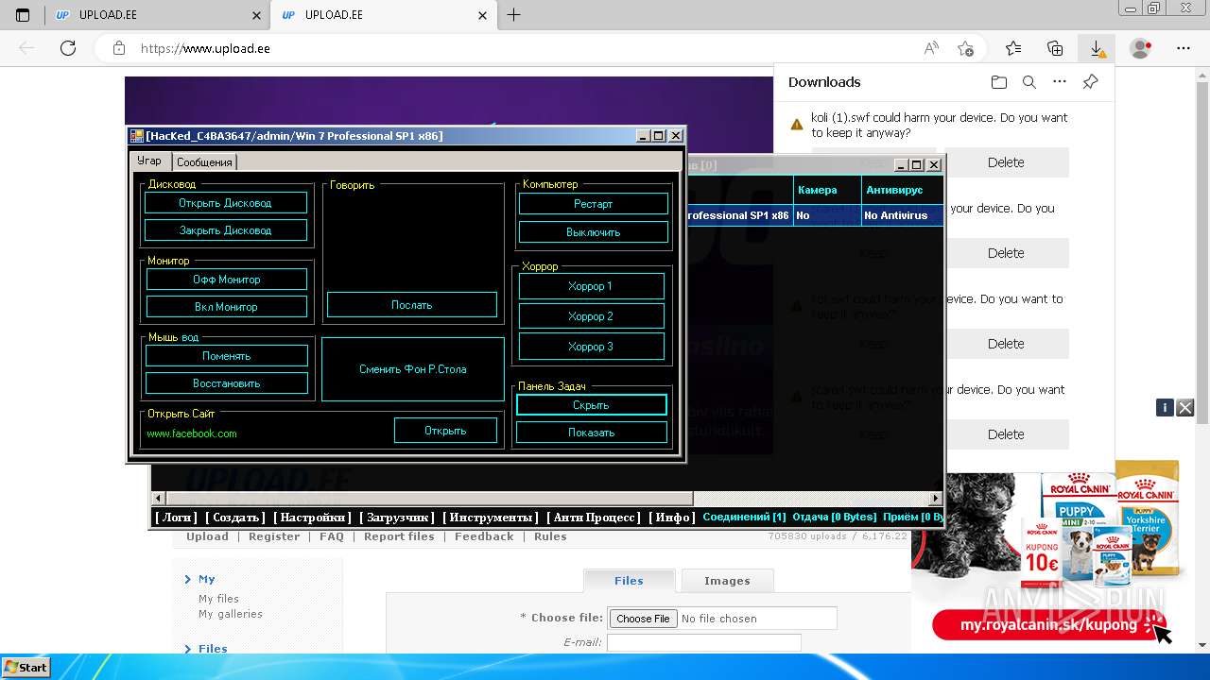
Task: Pin the Downloads panel
Action: pos(1090,82)
